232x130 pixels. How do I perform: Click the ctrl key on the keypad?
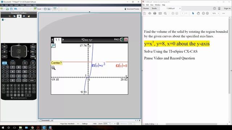[x=4, y=63]
